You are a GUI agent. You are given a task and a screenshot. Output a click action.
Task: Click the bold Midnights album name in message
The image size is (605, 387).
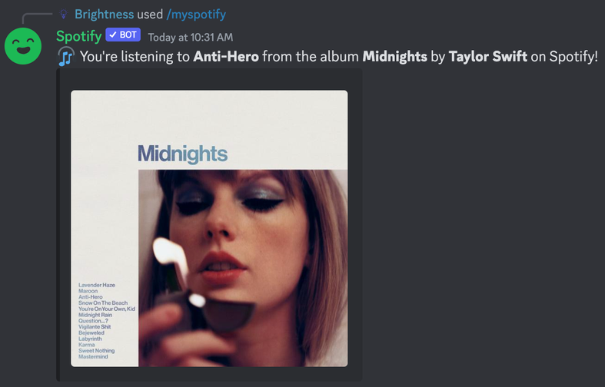click(x=394, y=57)
